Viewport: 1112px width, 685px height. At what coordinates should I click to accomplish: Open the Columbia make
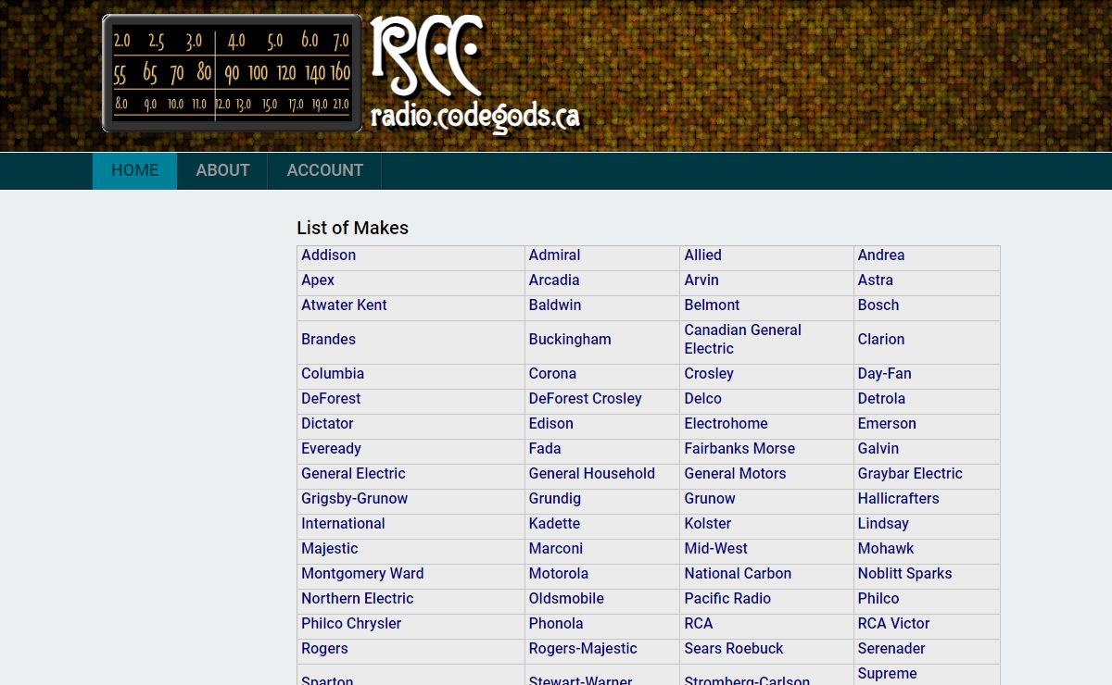pyautogui.click(x=333, y=374)
